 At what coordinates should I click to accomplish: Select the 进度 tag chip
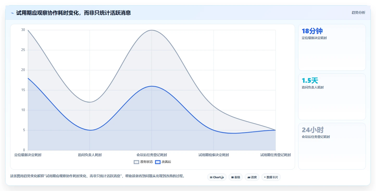252,177
